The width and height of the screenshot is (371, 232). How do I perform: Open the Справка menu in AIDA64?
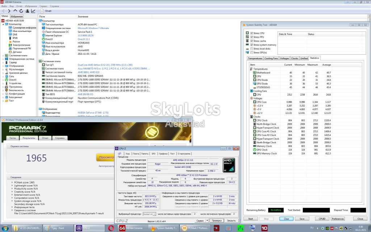pos(54,6)
